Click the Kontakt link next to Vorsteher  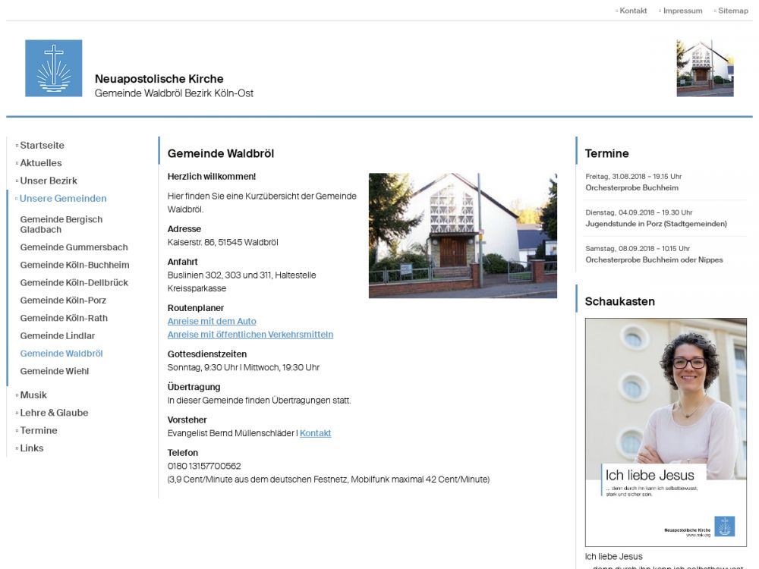[x=315, y=433]
